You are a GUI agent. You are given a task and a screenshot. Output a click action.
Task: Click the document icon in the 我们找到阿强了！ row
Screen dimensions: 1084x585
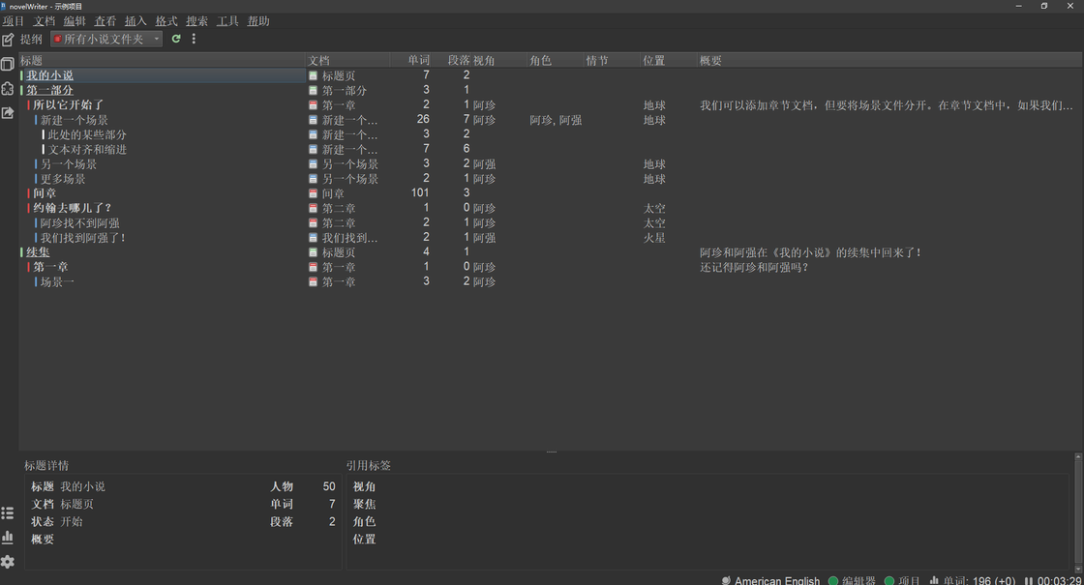314,238
